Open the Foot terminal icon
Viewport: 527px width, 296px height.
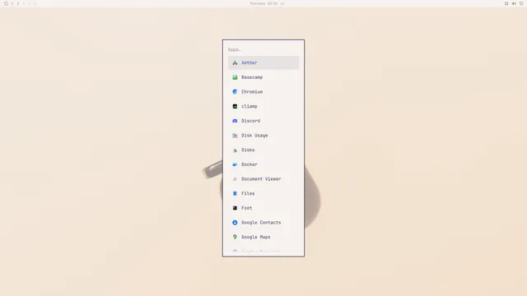point(235,208)
